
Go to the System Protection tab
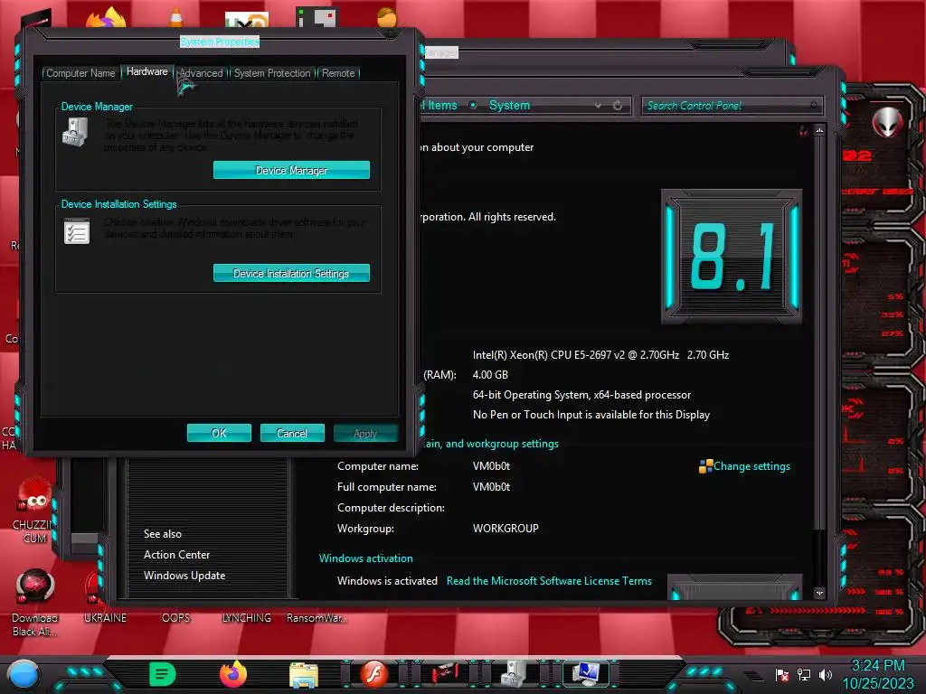[272, 73]
